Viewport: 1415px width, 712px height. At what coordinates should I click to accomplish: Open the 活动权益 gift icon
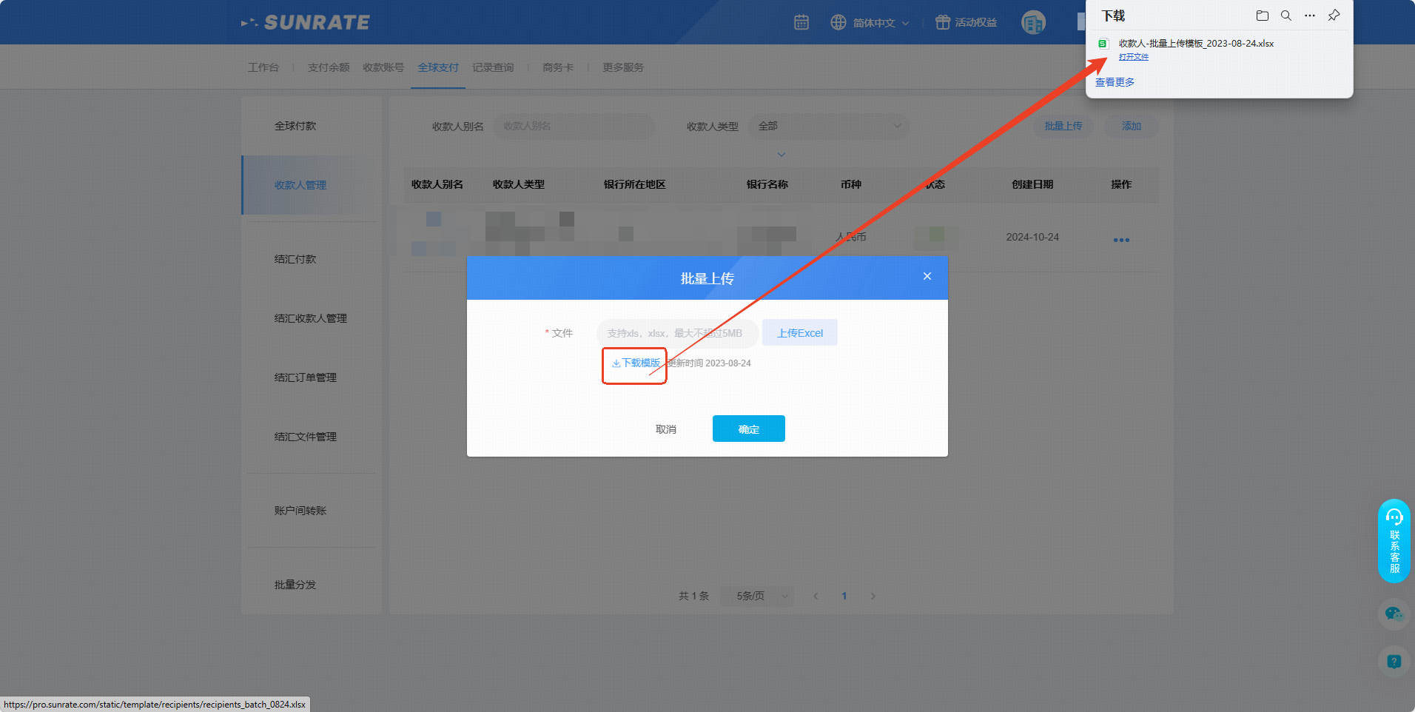click(x=942, y=22)
